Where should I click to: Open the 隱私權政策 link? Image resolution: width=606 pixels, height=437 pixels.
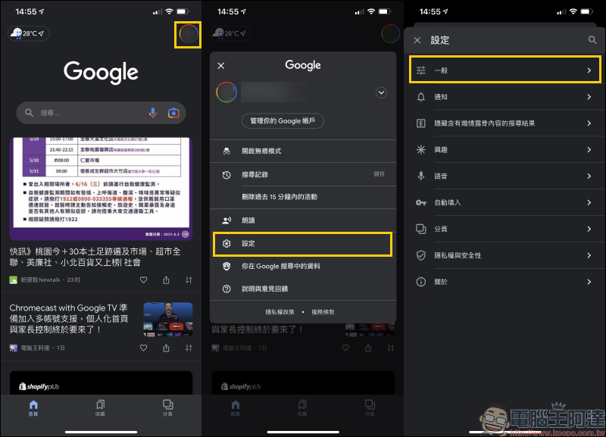(x=280, y=312)
